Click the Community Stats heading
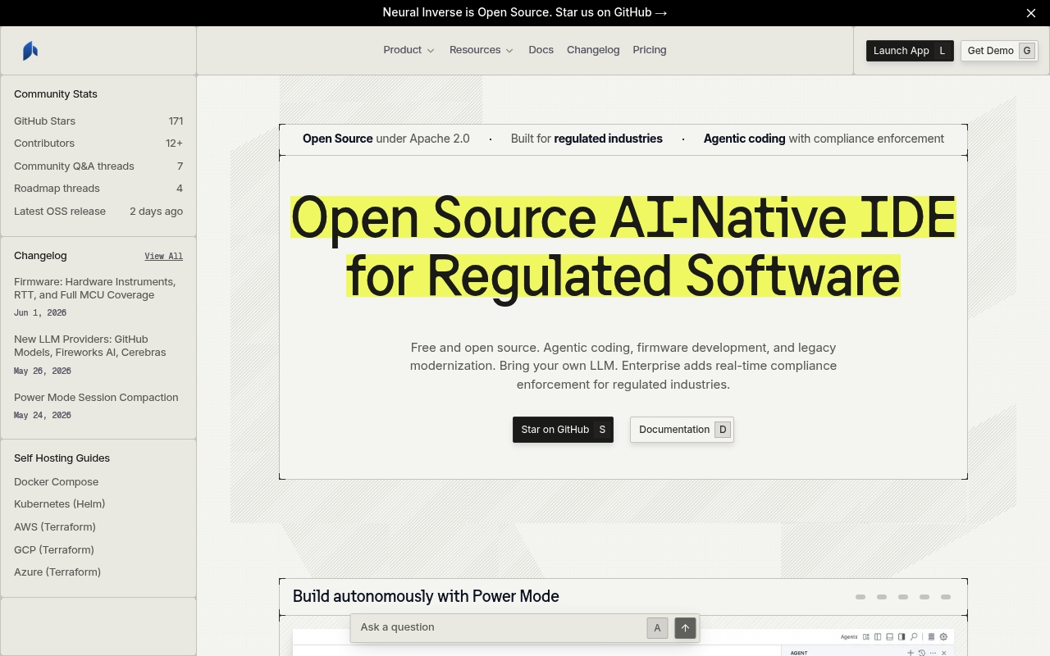Viewport: 1050px width, 656px height. 56,93
